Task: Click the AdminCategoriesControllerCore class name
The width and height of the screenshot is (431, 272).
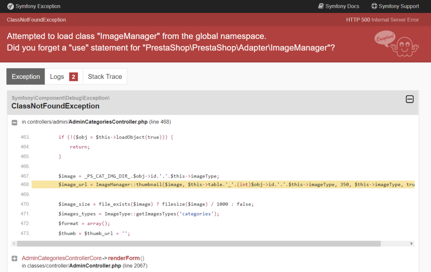Action: (62, 258)
